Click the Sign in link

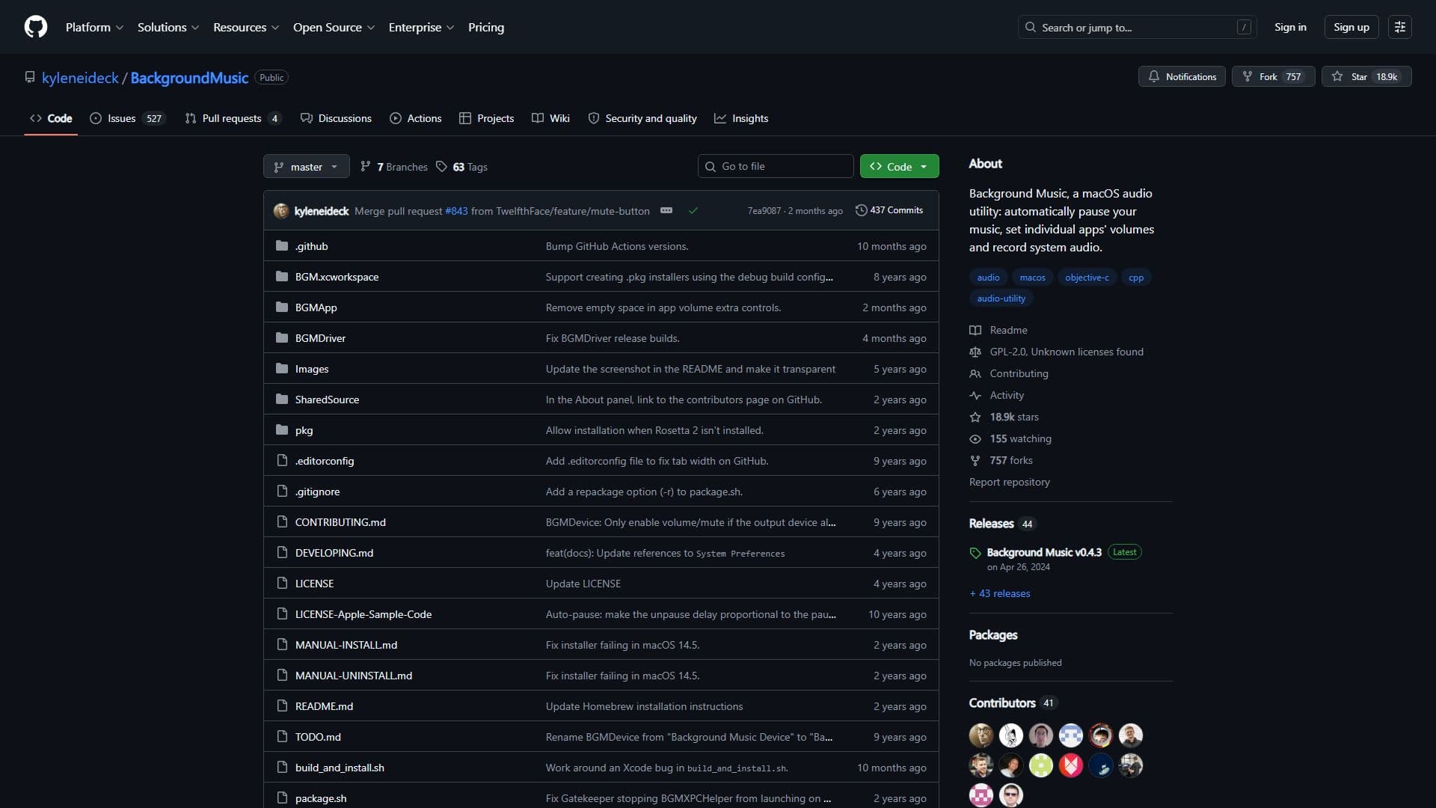coord(1290,27)
